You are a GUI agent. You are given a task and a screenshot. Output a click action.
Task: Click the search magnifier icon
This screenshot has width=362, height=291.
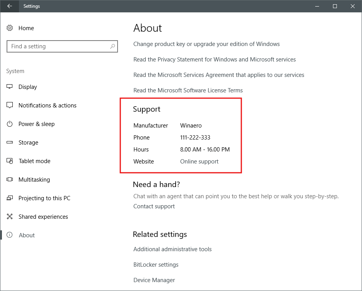(x=113, y=46)
